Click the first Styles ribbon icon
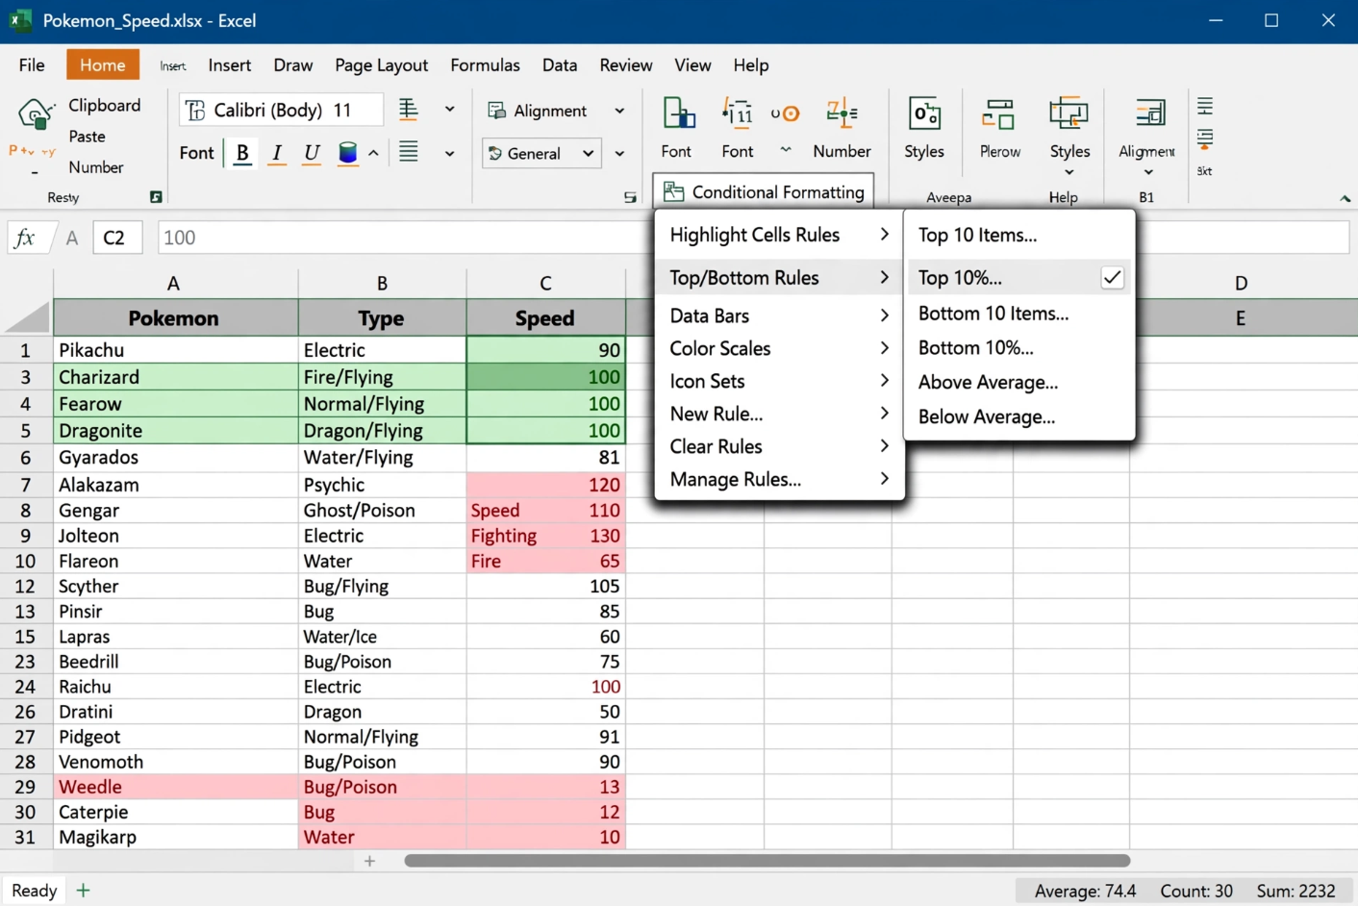 (924, 114)
